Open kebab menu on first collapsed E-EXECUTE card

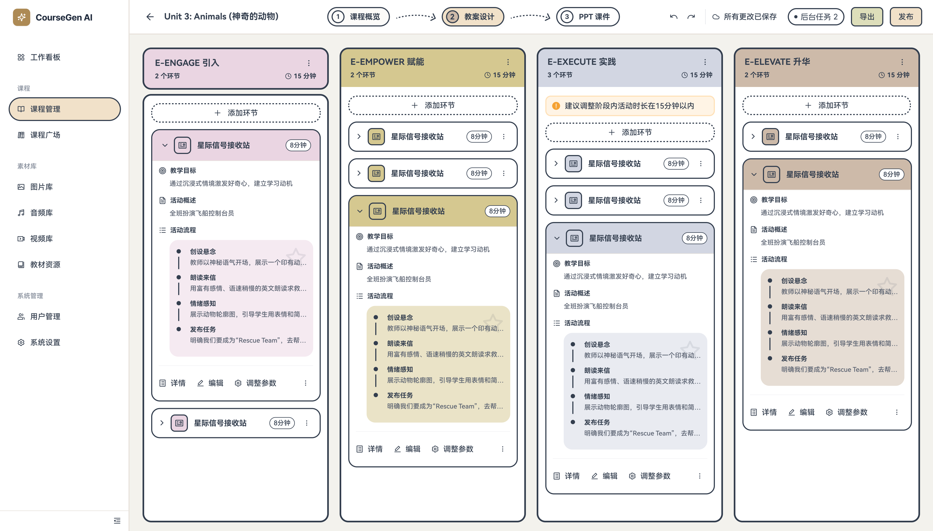click(x=701, y=163)
